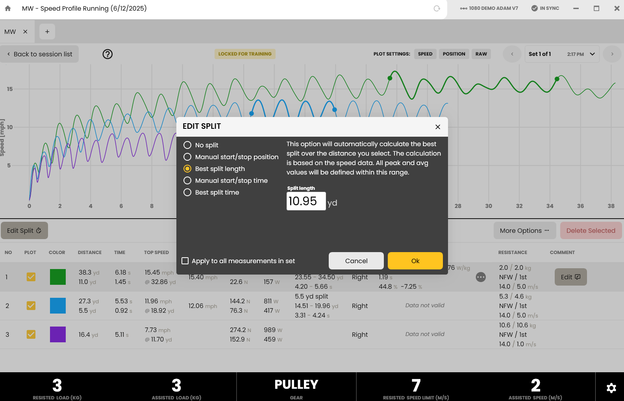Click the purple color swatch in row 3
This screenshot has height=401, width=624.
coord(58,334)
